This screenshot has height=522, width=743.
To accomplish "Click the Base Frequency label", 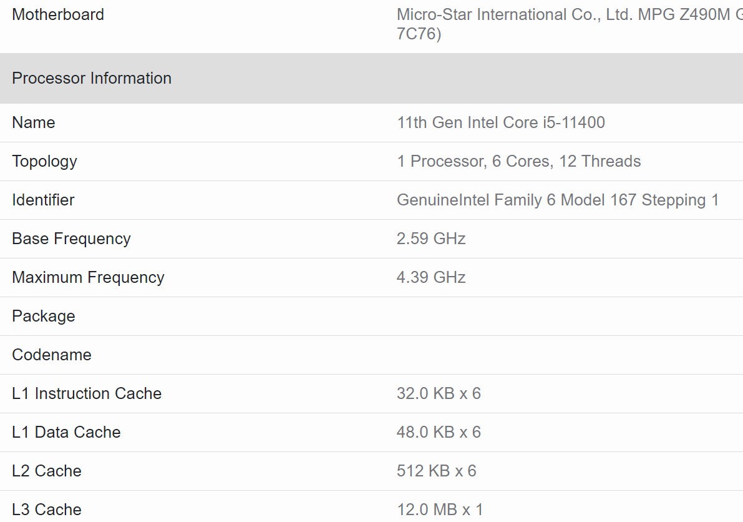I will pyautogui.click(x=71, y=239).
